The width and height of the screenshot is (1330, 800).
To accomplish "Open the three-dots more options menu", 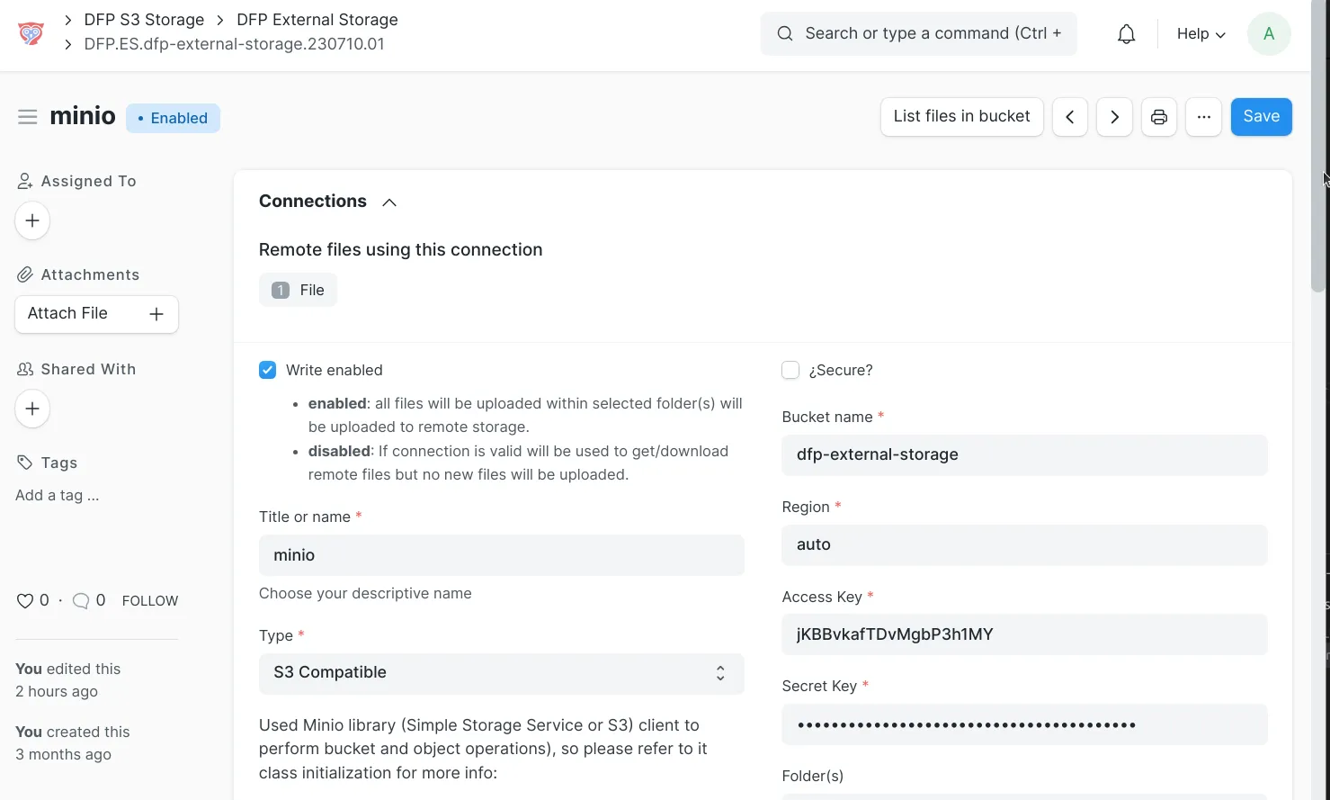I will 1203,117.
